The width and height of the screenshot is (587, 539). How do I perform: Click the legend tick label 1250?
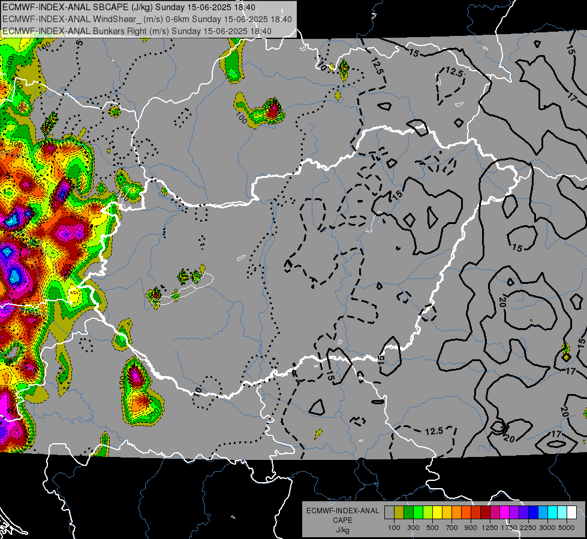coord(490,528)
